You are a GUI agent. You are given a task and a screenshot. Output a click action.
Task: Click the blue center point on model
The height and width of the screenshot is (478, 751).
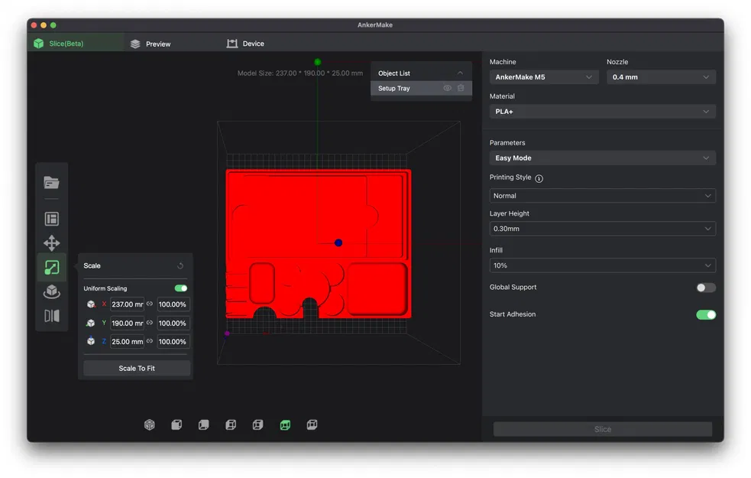click(338, 243)
